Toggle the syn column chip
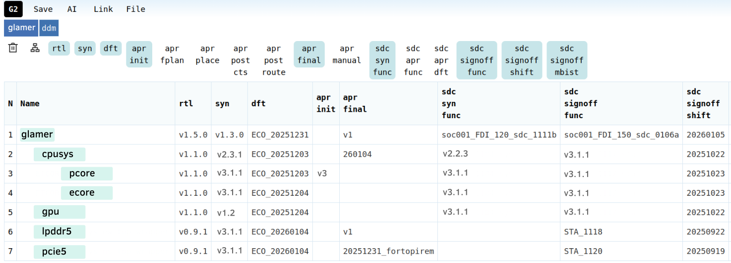The height and width of the screenshot is (263, 731). 85,48
